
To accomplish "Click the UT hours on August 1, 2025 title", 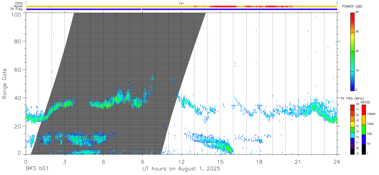I will tap(181, 169).
